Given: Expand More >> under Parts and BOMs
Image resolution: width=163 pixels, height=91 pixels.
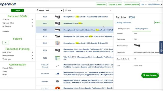Looking at the screenshot, I should [x=6, y=32].
